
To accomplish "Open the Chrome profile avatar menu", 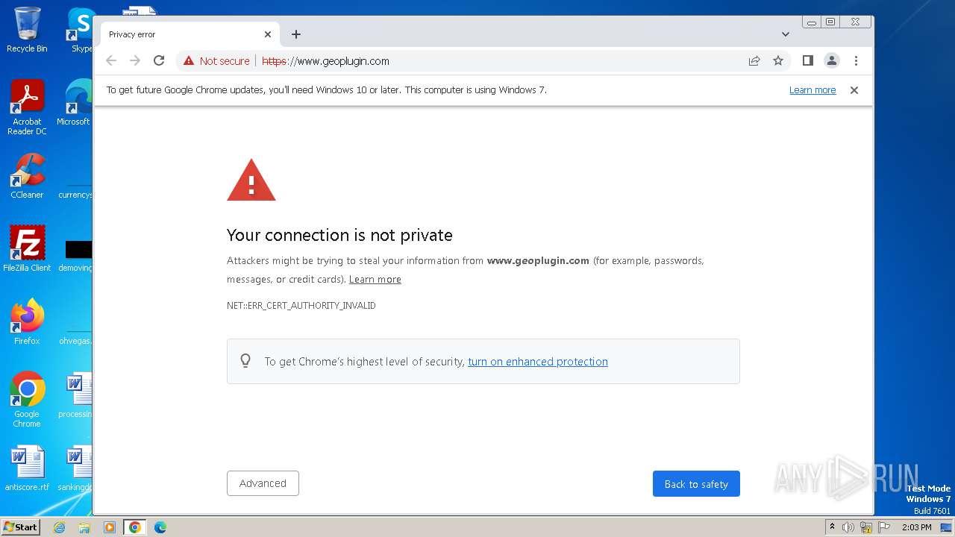I will pos(832,61).
